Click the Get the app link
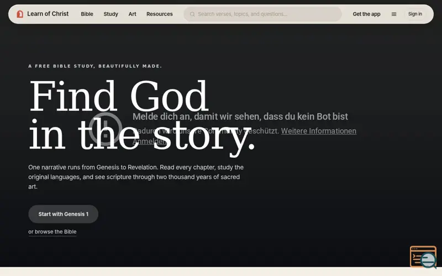 click(x=366, y=14)
